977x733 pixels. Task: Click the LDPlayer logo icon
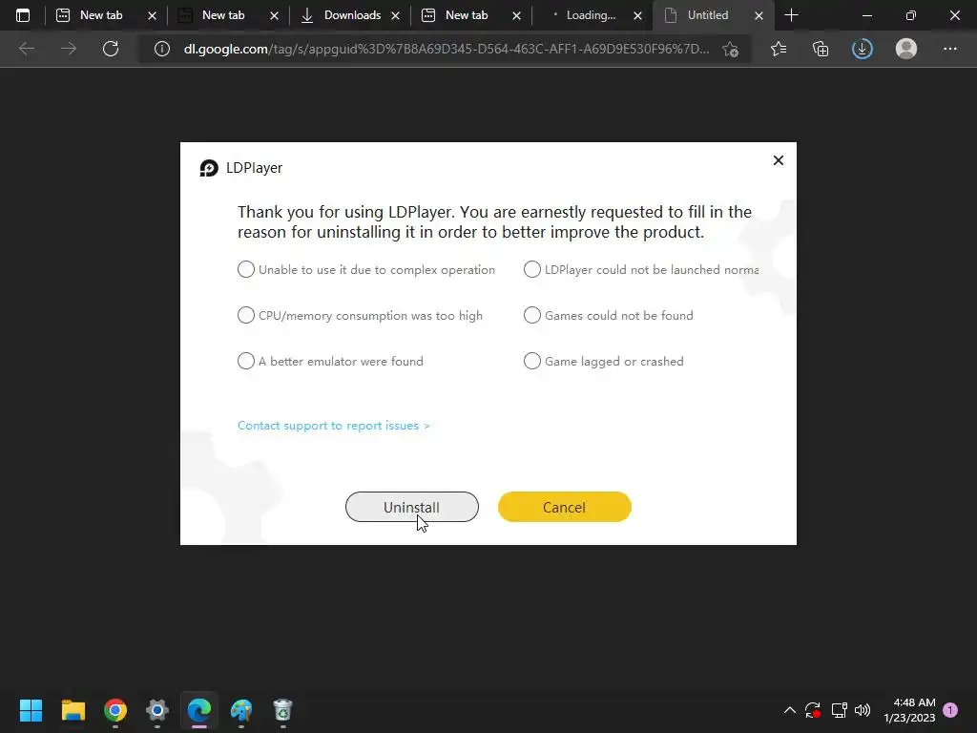[x=209, y=168]
